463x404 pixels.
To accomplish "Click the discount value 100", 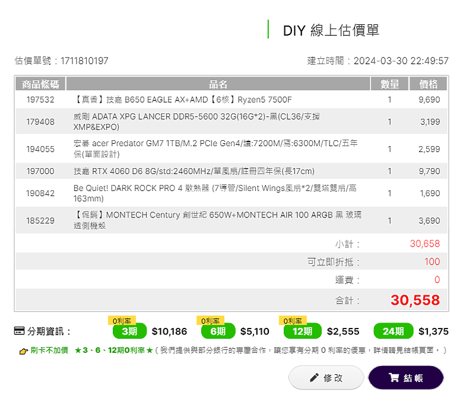I will pyautogui.click(x=432, y=261).
